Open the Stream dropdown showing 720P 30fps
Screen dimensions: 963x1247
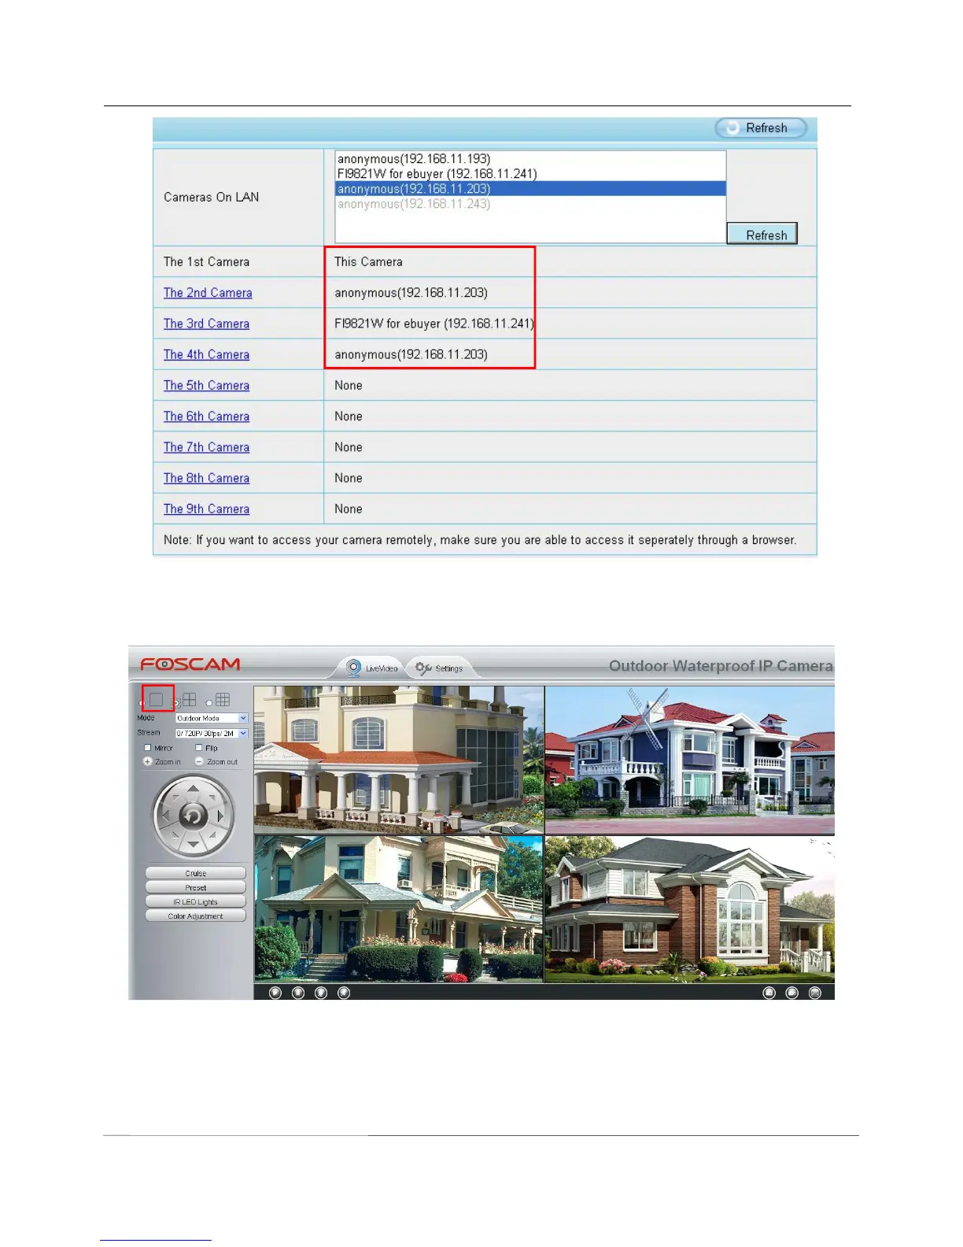click(x=212, y=733)
